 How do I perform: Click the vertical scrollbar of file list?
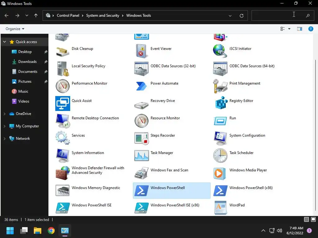click(316, 135)
